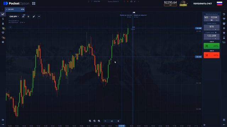
Task: Open the diamond achievements icon in left sidebar
Action: tap(3, 33)
